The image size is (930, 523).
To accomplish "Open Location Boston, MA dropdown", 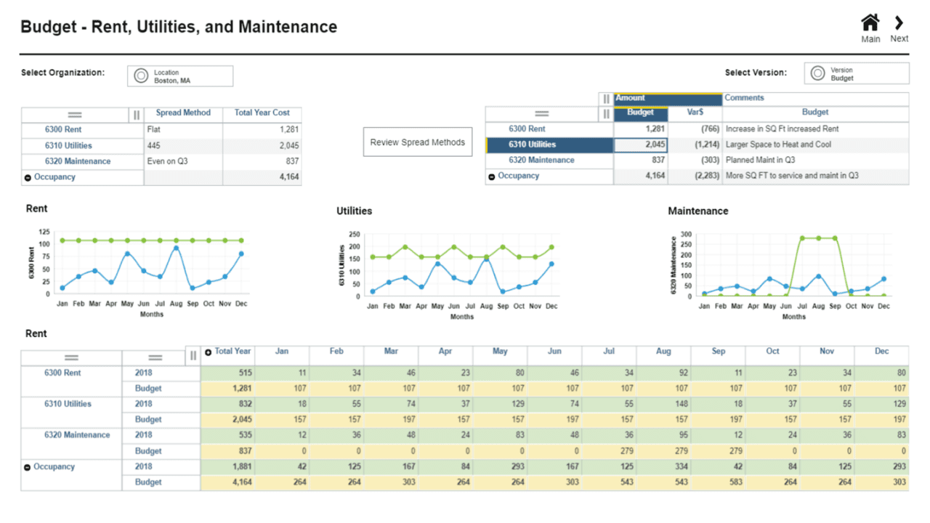I will [180, 76].
